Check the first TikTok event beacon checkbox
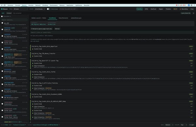 (2, 42)
